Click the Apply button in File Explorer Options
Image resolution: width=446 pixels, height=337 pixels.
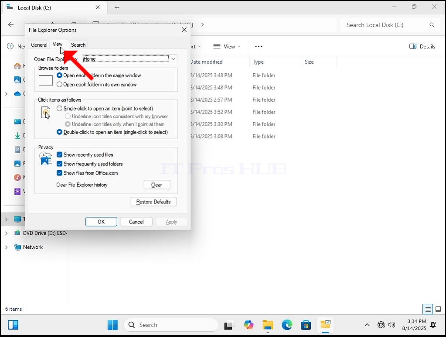click(171, 222)
